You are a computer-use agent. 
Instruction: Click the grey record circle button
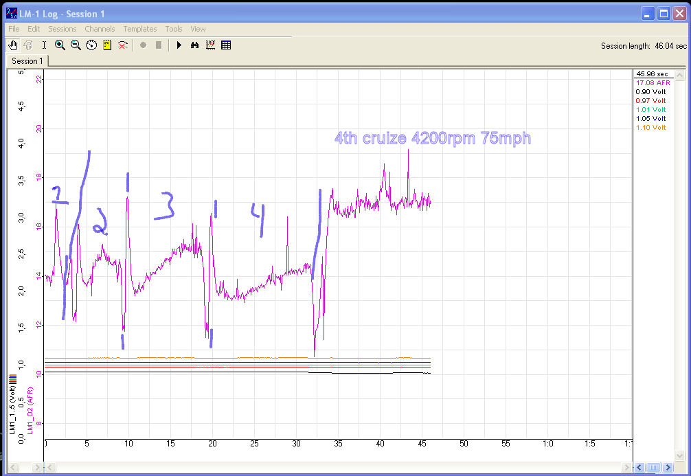click(x=143, y=45)
